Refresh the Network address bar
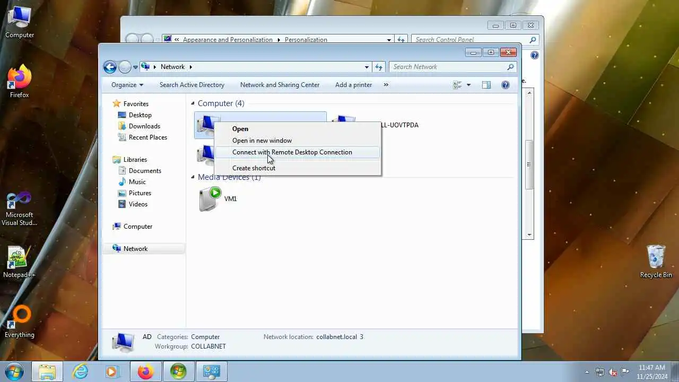The image size is (679, 382). (x=379, y=67)
